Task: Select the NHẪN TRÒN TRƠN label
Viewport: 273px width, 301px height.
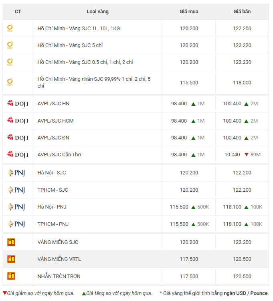Action: tap(59, 276)
